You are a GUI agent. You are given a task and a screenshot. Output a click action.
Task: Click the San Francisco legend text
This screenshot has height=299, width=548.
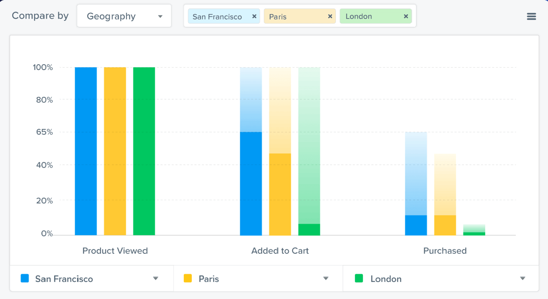64,279
